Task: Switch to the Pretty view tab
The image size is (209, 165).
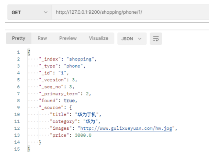Action: [19, 38]
